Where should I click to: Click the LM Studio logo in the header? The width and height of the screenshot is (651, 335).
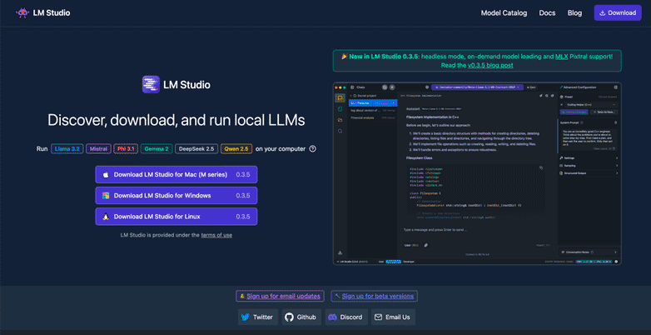[42, 12]
